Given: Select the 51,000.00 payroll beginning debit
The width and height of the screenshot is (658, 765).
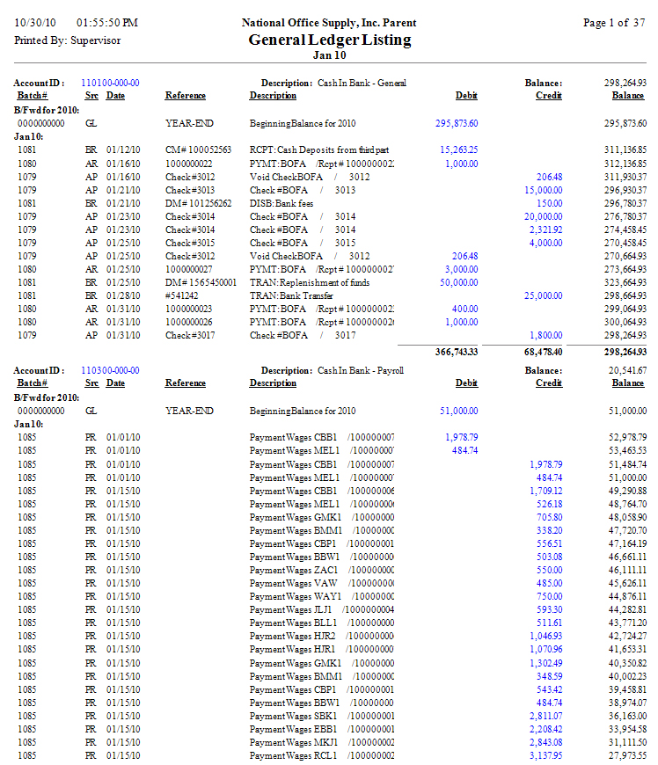Looking at the screenshot, I should point(459,411).
